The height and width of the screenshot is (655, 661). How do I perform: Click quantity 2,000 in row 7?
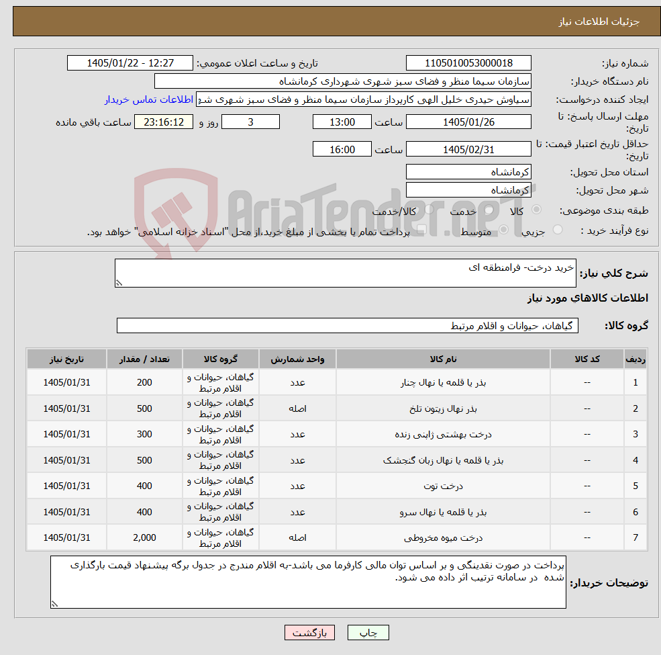click(x=144, y=537)
